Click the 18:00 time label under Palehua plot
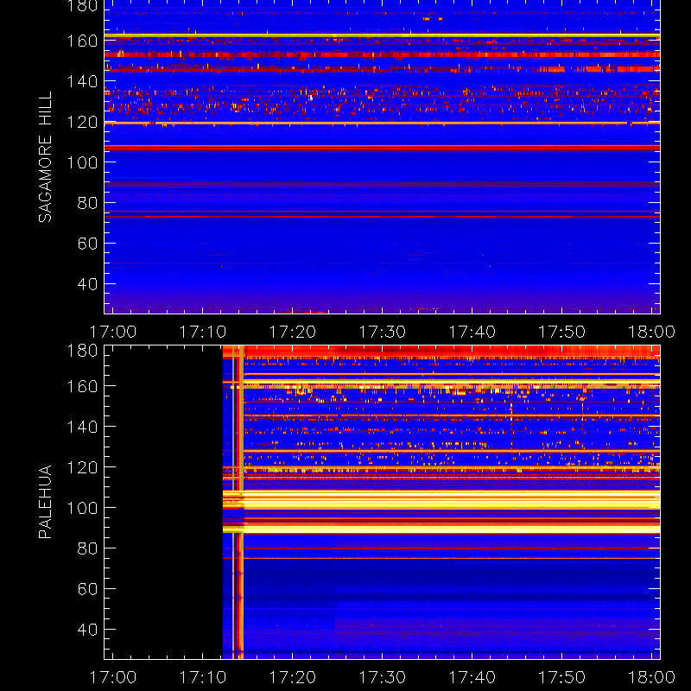Viewport: 691px width, 691px height. 652,677
